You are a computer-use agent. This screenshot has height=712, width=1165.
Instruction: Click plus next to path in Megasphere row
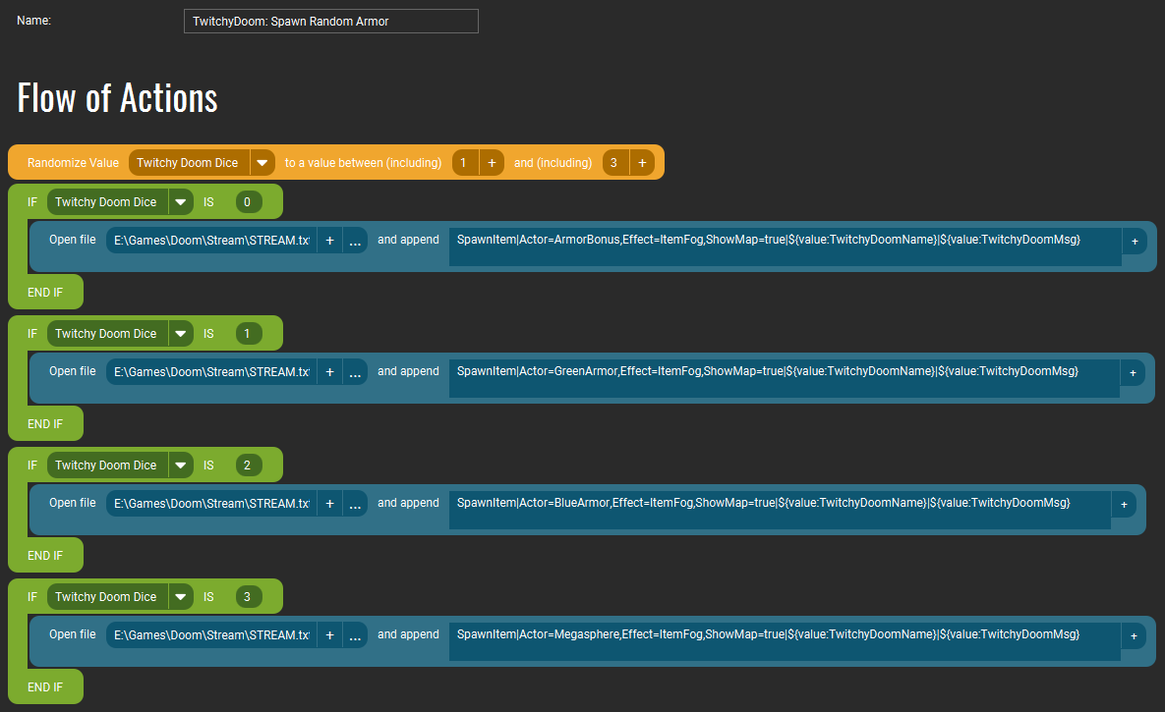click(330, 634)
